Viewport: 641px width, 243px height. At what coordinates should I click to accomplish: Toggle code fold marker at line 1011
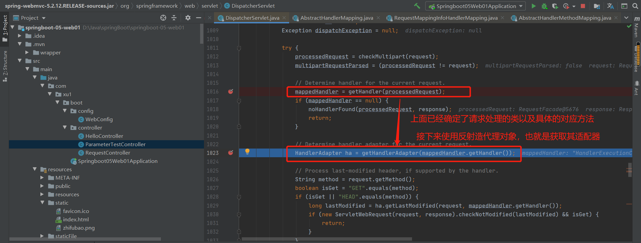[239, 48]
